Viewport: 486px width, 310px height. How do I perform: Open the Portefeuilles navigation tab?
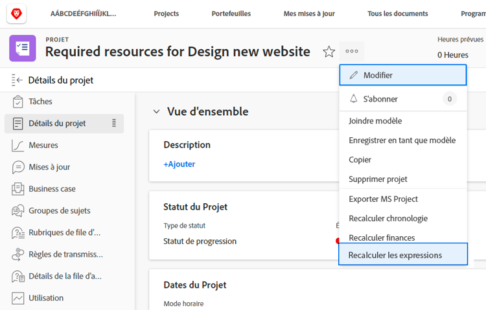[231, 14]
